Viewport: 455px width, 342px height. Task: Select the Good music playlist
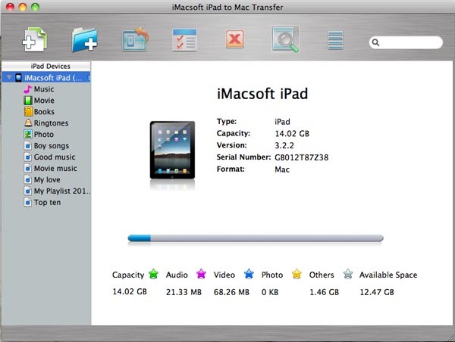pos(55,157)
